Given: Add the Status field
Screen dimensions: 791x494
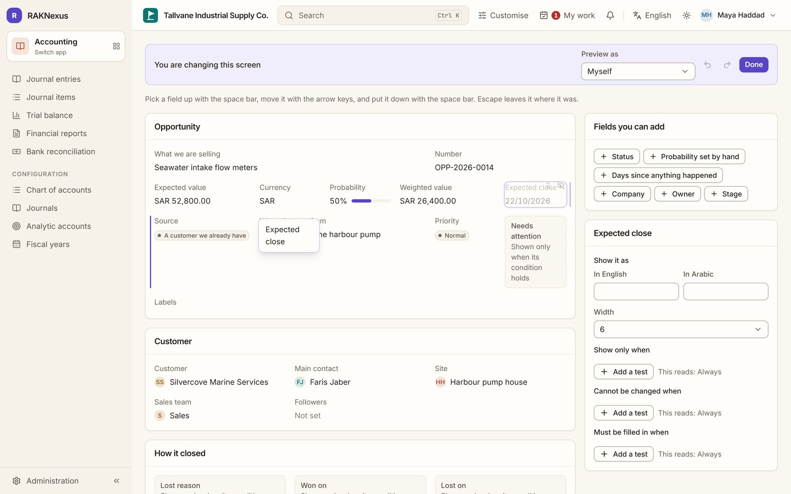Looking at the screenshot, I should click(616, 157).
